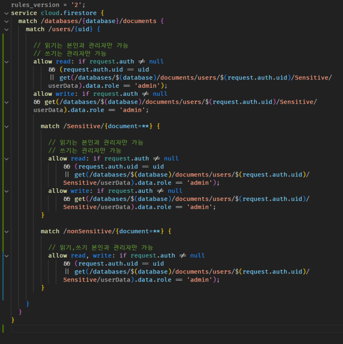Fold the first allow read rule under /users/{uid}
This screenshot has width=343, height=344.
[x=6, y=62]
